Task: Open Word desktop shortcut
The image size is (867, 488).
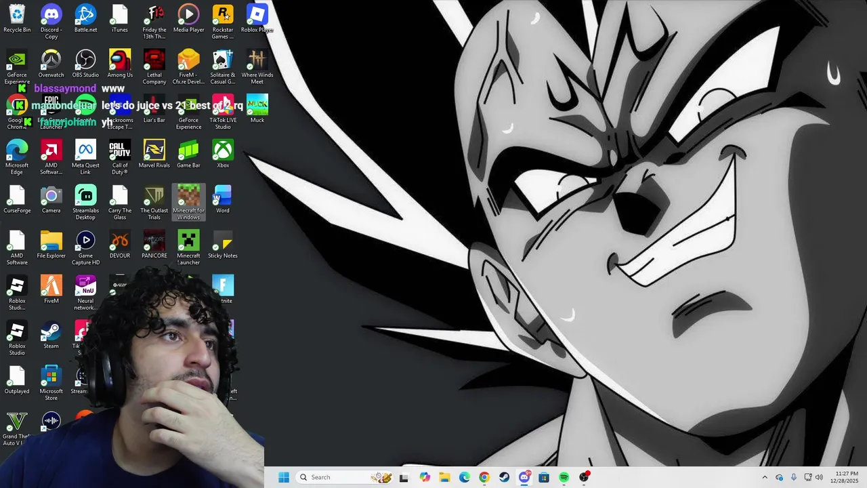Action: (223, 200)
